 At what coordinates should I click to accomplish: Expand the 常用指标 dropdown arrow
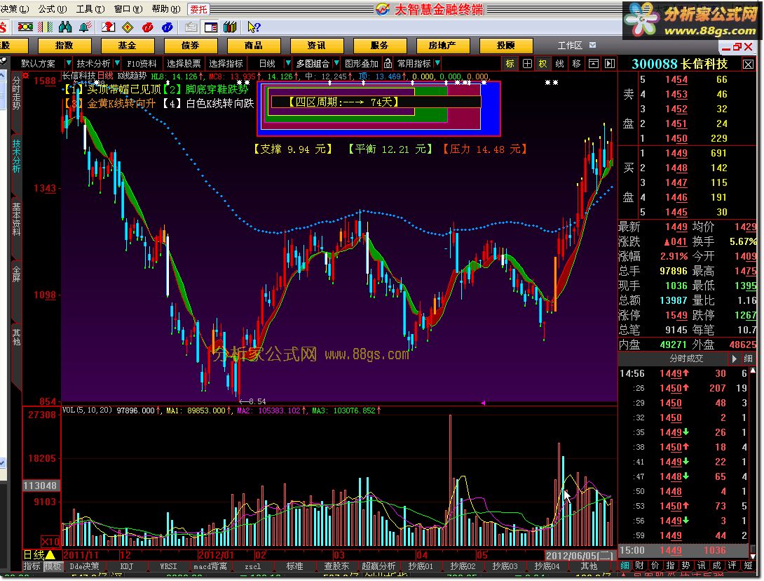coord(437,63)
